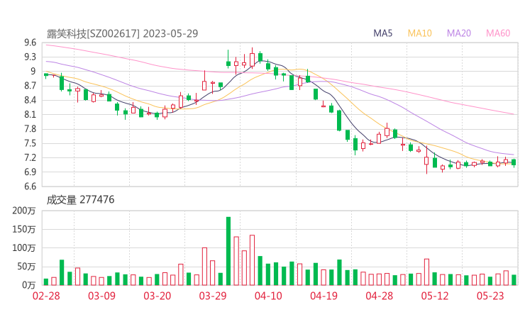Click the MA20 legend label
This screenshot has width=525, height=312.
459,33
